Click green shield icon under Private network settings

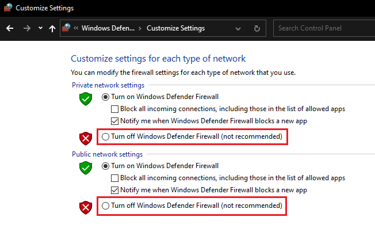coord(86,98)
